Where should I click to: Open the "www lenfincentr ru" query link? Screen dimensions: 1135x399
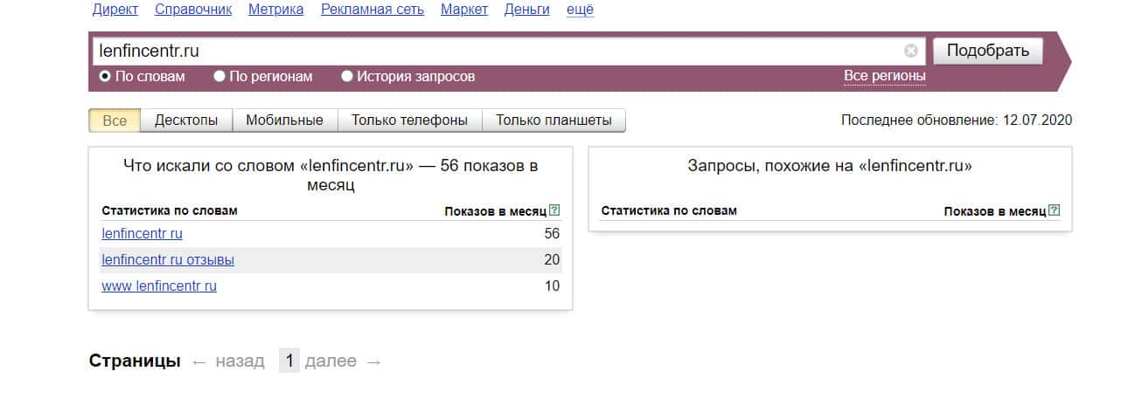click(159, 285)
